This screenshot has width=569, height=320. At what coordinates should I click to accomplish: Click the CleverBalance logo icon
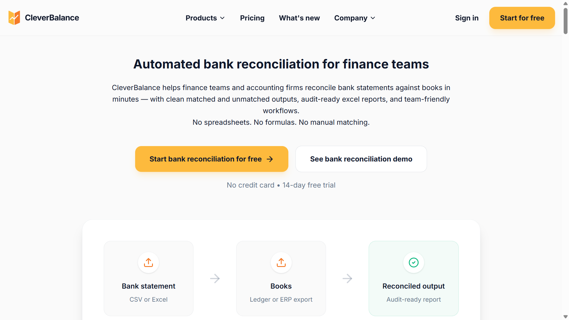pyautogui.click(x=14, y=17)
